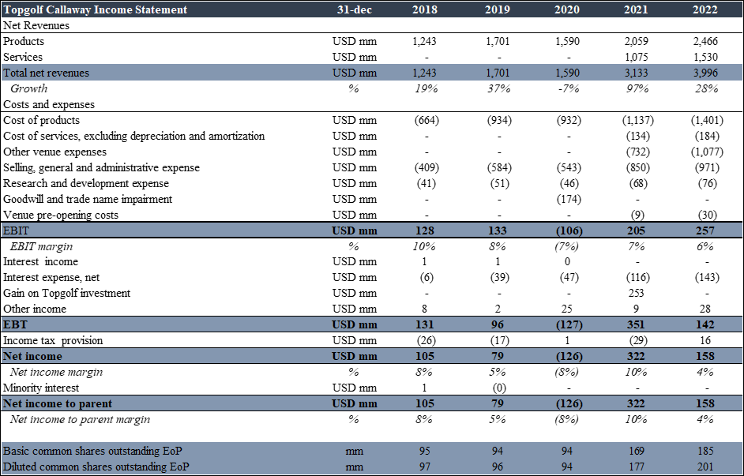Click the 'Cost of services, excluding depreciation' label

click(133, 136)
